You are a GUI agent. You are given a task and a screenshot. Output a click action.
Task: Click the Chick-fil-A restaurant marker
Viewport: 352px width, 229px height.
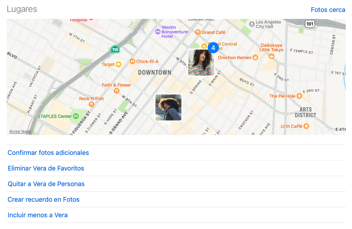[x=133, y=61]
